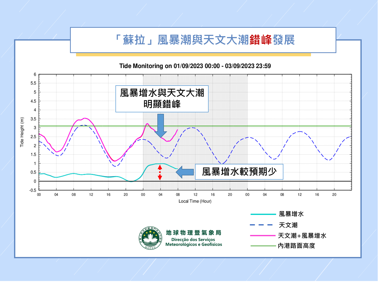Click the cyan line sample for 風暴增水
Image resolution: width=379 pixels, height=282 pixels.
(263, 214)
